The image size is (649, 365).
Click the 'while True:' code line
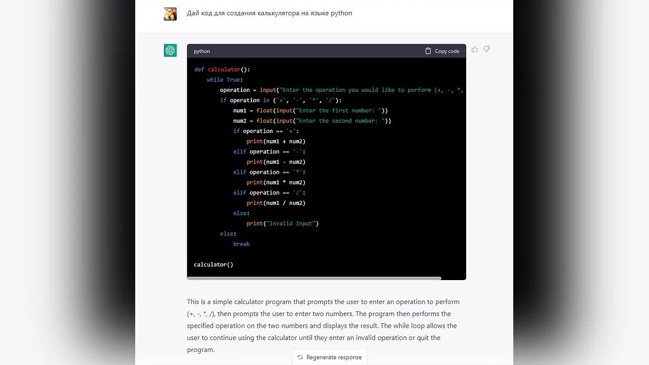click(x=225, y=79)
